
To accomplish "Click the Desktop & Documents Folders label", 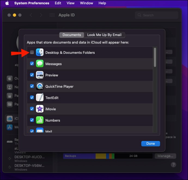I will pos(70,53).
